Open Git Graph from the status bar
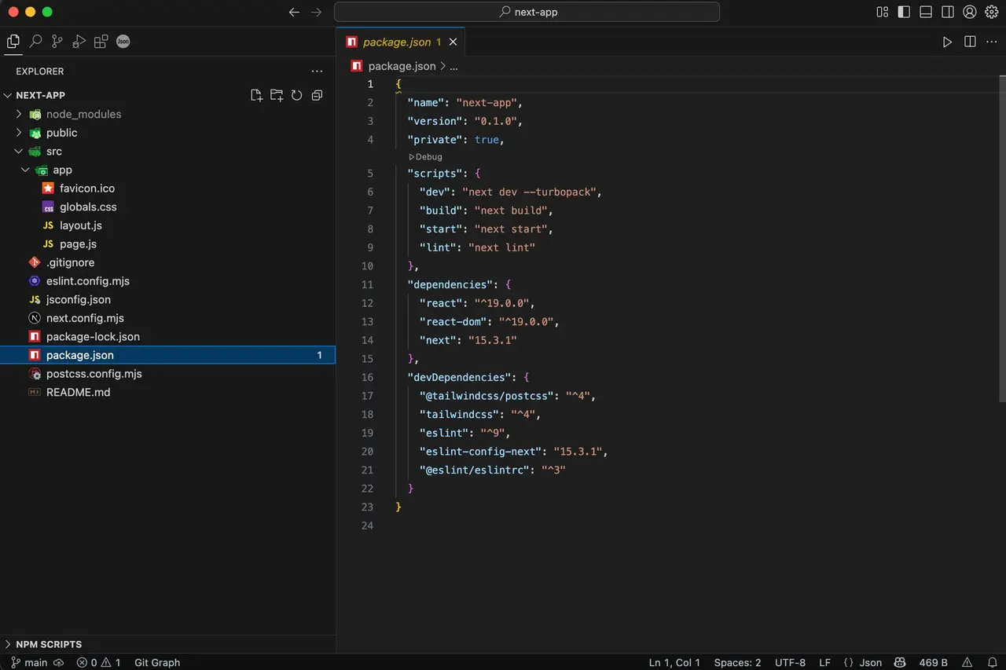The height and width of the screenshot is (670, 1006). pos(157,662)
